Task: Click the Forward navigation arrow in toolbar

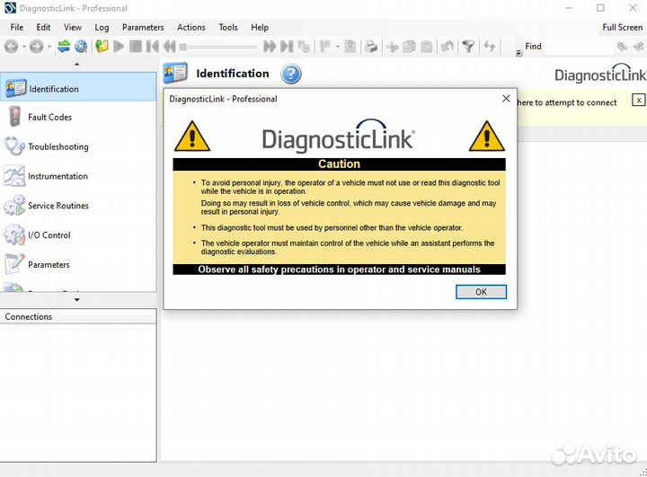Action: [36, 47]
